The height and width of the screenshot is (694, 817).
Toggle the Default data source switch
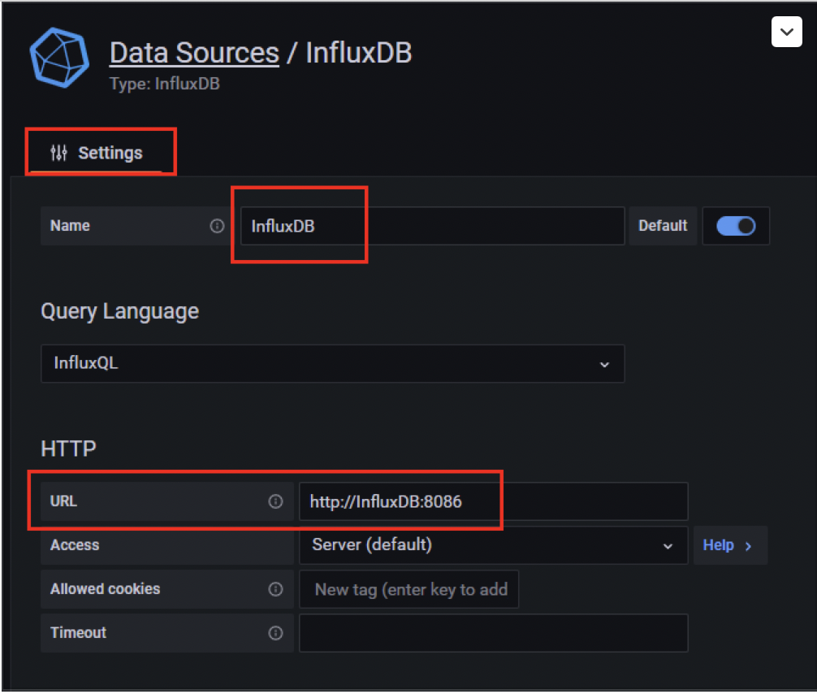(736, 226)
